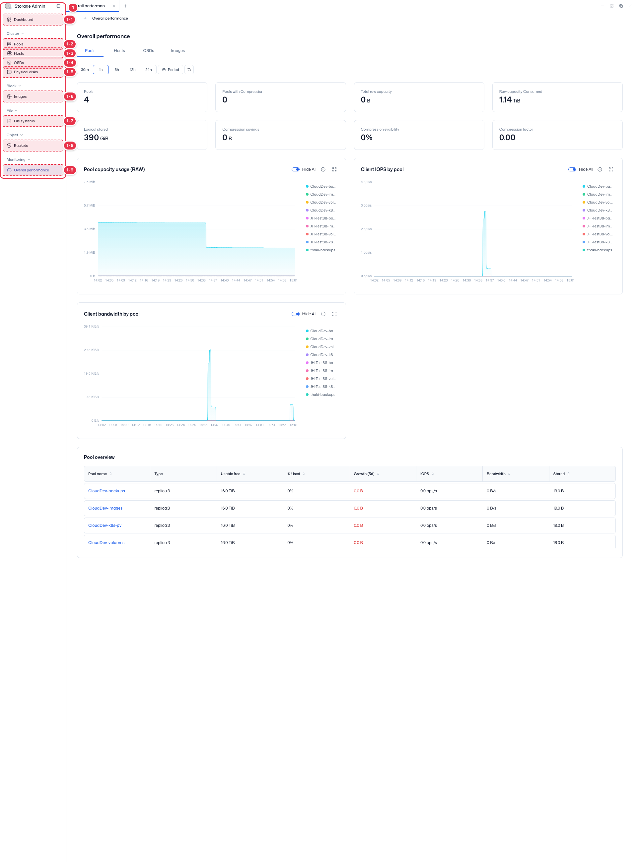Switch to the Hosts tab
Viewport: 637px width, 862px height.
coord(119,51)
